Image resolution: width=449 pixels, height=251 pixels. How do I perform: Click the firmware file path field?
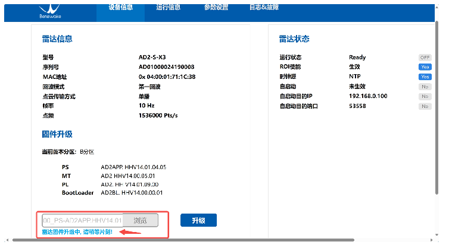coord(82,220)
